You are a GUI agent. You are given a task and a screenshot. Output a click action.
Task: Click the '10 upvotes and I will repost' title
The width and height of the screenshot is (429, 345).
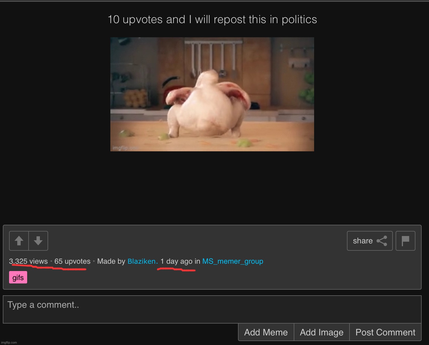pos(212,19)
